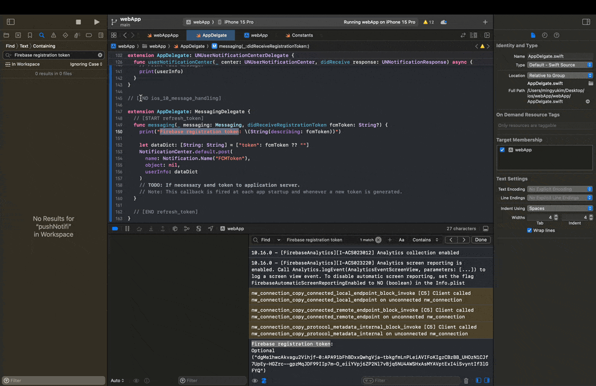This screenshot has width=596, height=386.
Task: Open Debug View Hierarchy icon
Action: [x=175, y=229]
